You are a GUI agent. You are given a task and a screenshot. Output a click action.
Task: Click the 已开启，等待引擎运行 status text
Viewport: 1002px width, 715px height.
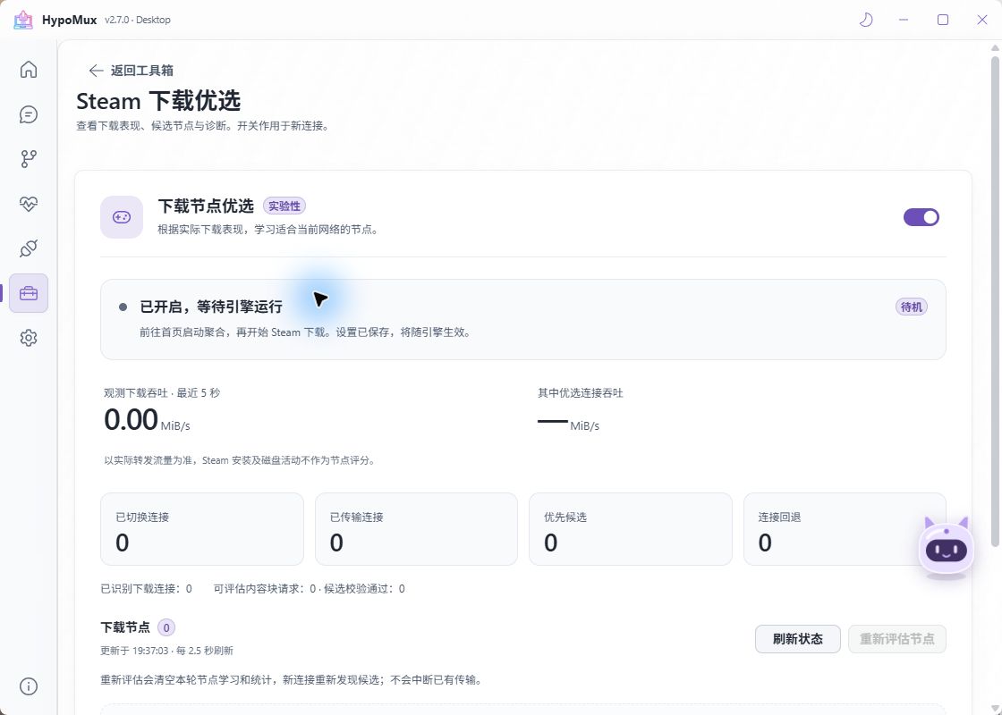tap(211, 307)
